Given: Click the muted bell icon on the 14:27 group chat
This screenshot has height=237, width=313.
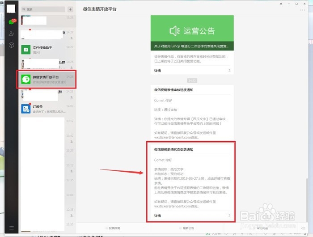Looking at the screenshot, I should 72,38.
